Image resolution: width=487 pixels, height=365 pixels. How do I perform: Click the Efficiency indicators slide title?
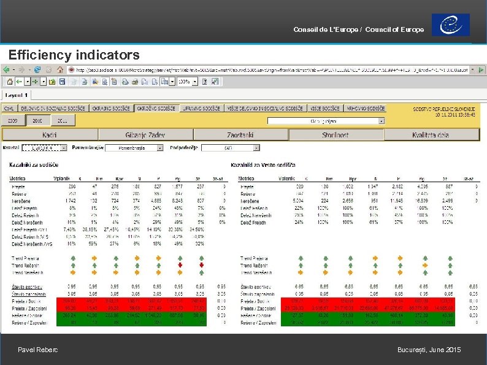click(74, 55)
